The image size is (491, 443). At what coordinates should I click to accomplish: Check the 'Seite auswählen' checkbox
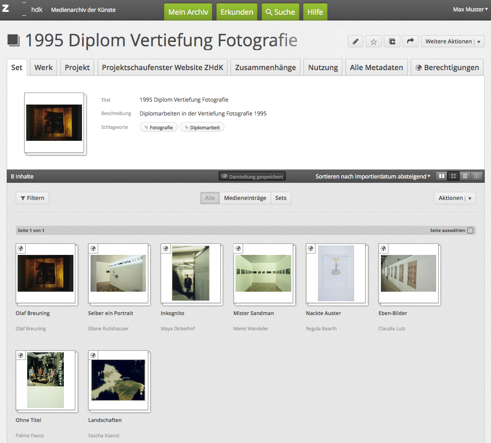[x=471, y=231]
